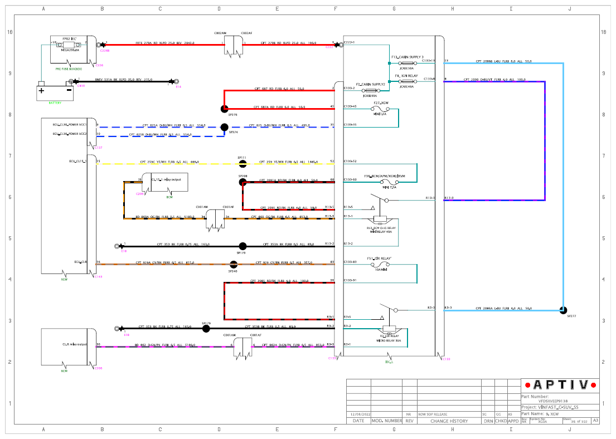Click the FRTE 279A RD wire label

click(x=165, y=43)
